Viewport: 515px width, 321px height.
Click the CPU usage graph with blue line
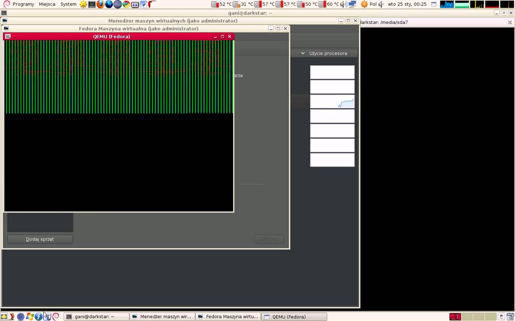coord(333,102)
